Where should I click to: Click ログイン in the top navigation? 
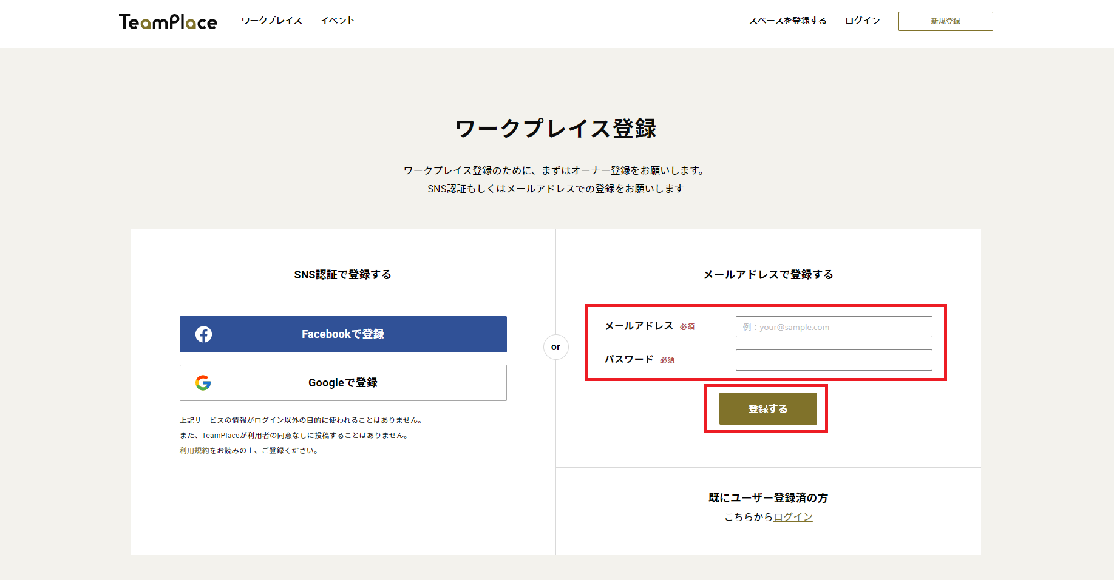[x=863, y=21]
